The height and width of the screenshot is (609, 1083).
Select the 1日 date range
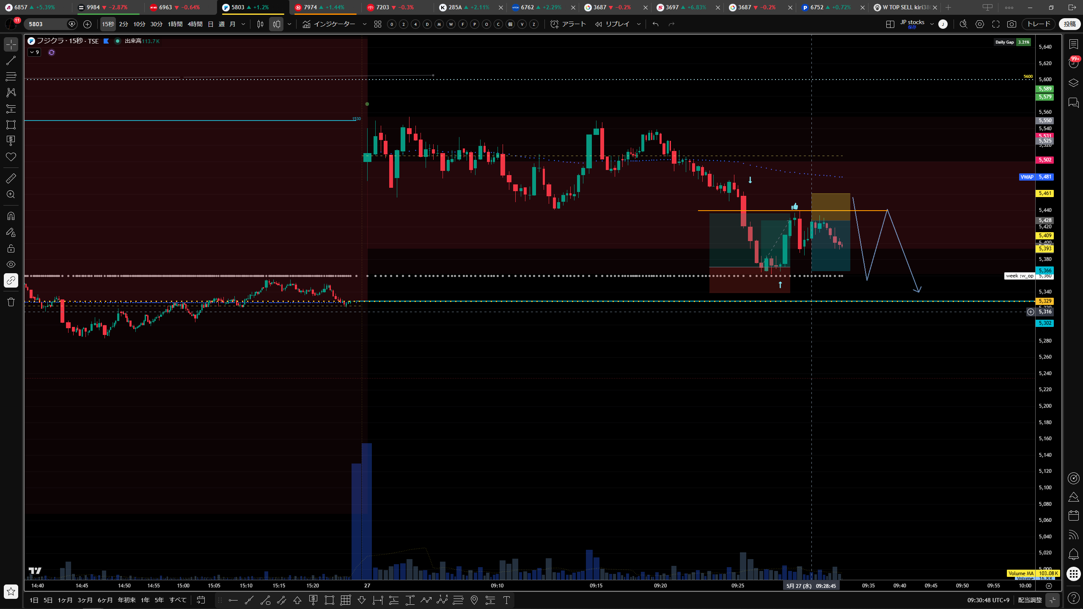34,600
